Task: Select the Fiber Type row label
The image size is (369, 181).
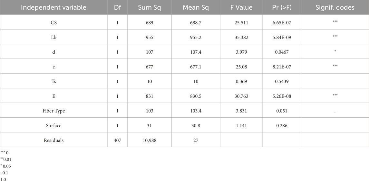Action: (x=53, y=111)
